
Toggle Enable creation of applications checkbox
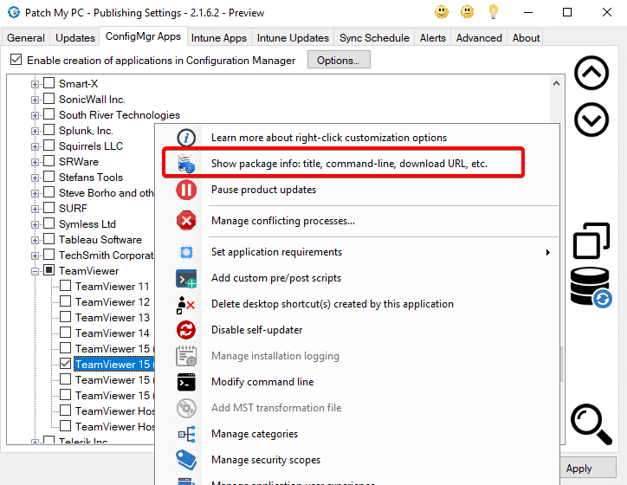(x=16, y=60)
